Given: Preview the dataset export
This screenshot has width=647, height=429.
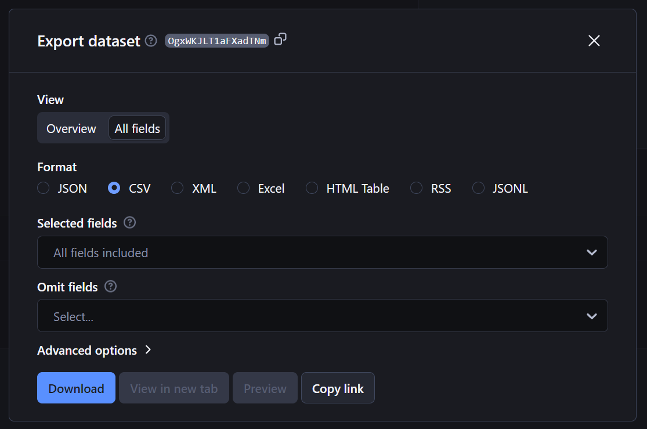Looking at the screenshot, I should point(265,388).
